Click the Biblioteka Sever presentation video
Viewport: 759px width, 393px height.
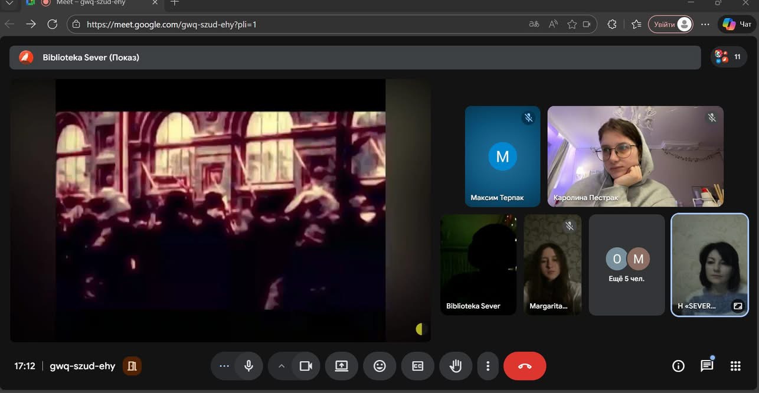[220, 210]
